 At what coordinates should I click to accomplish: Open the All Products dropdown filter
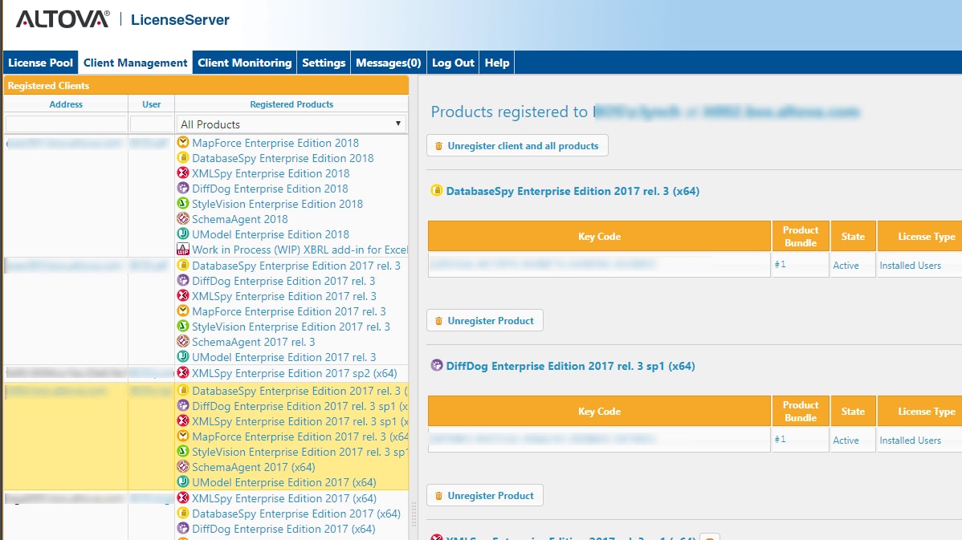[291, 124]
